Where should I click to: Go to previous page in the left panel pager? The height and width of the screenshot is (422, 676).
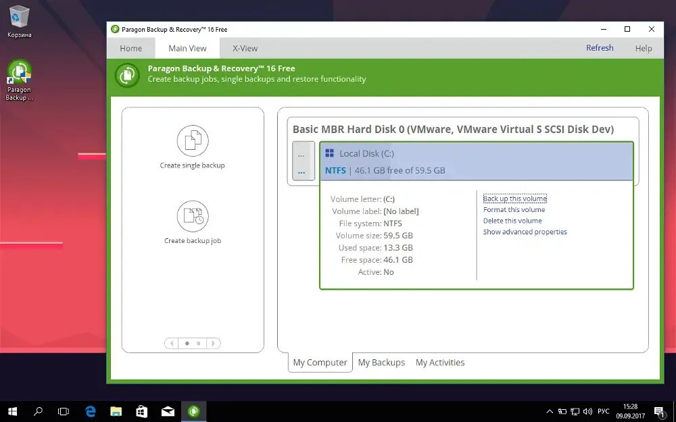tap(172, 343)
